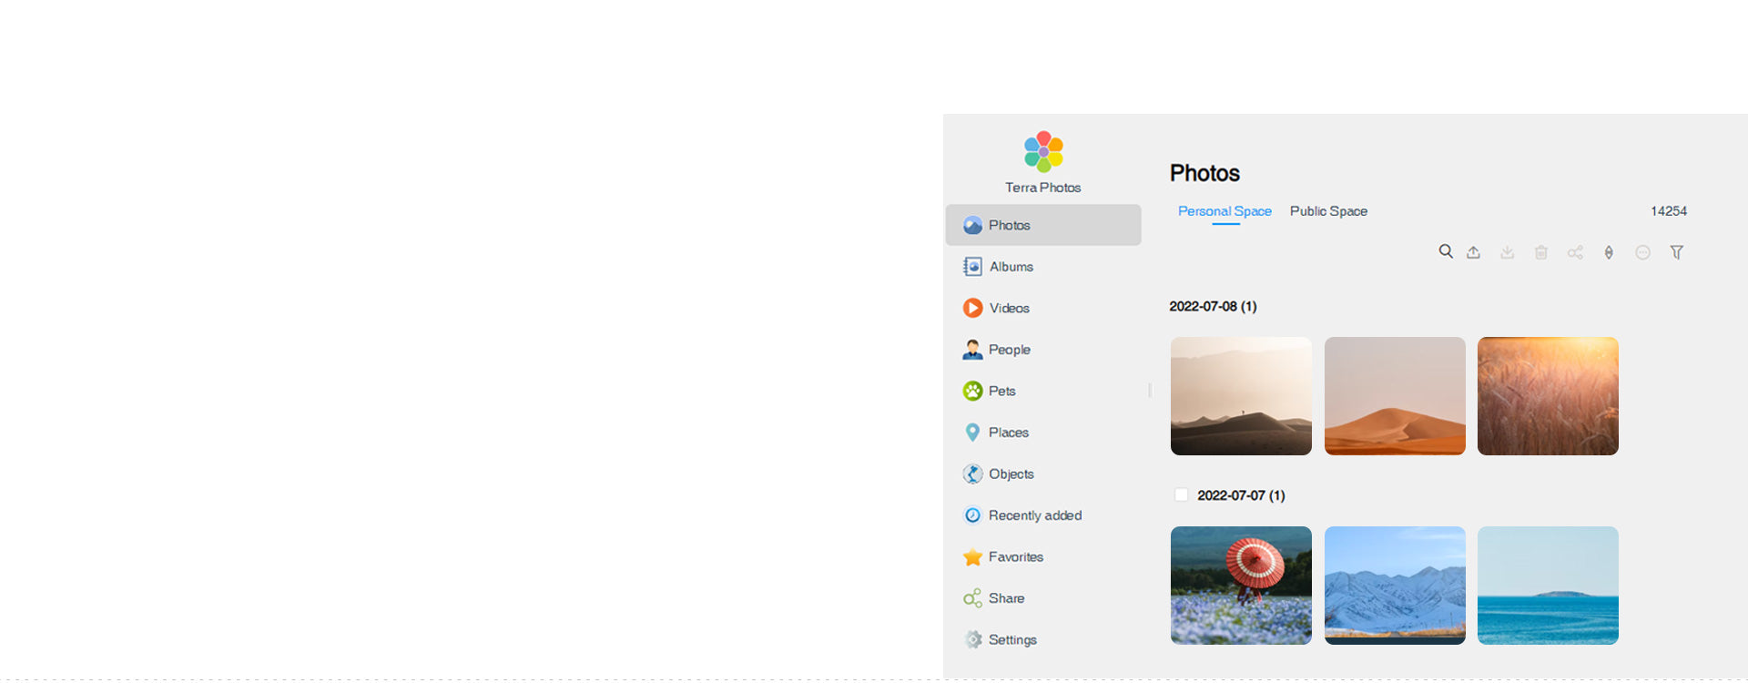Click the sort order arrows icon
Viewport: 1748px width, 683px height.
point(1609,252)
